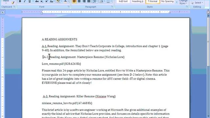Open font color dropdown arrow
The height and width of the screenshot is (118, 210).
click(69, 1)
